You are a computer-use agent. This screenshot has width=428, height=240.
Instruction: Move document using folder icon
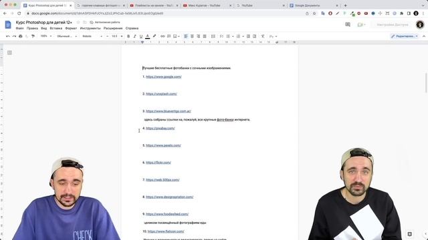pos(85,22)
